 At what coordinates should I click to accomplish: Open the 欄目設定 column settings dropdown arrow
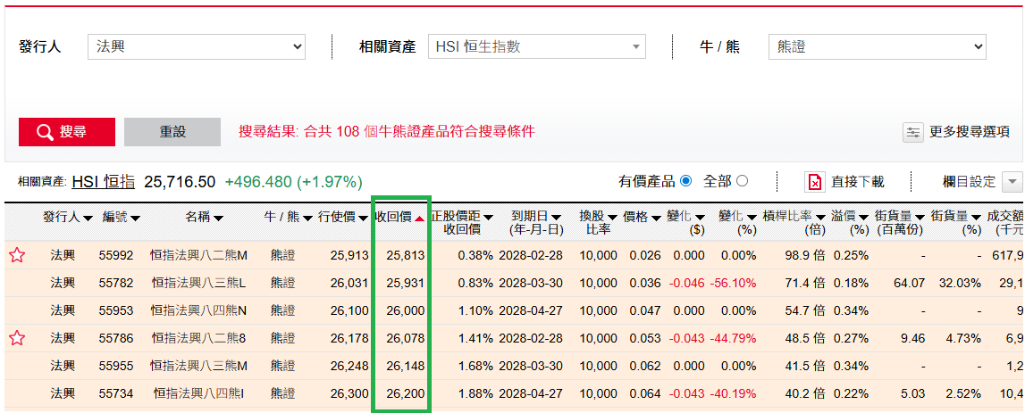pyautogui.click(x=1012, y=182)
